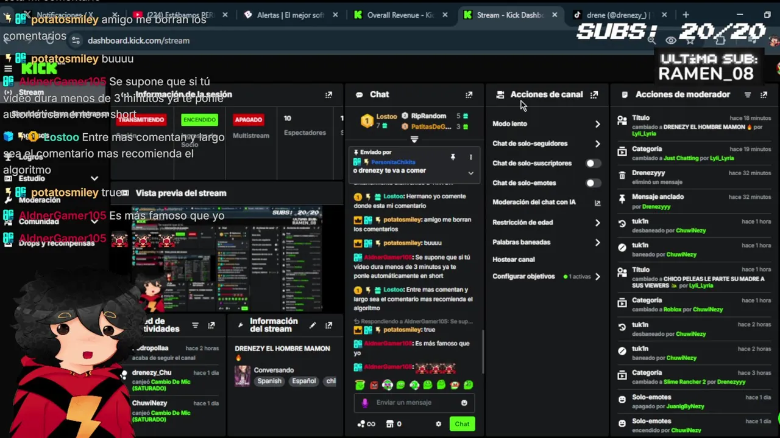Toggle Chat de solo-emotes switch
Screen dimensions: 780x438
tap(592, 182)
